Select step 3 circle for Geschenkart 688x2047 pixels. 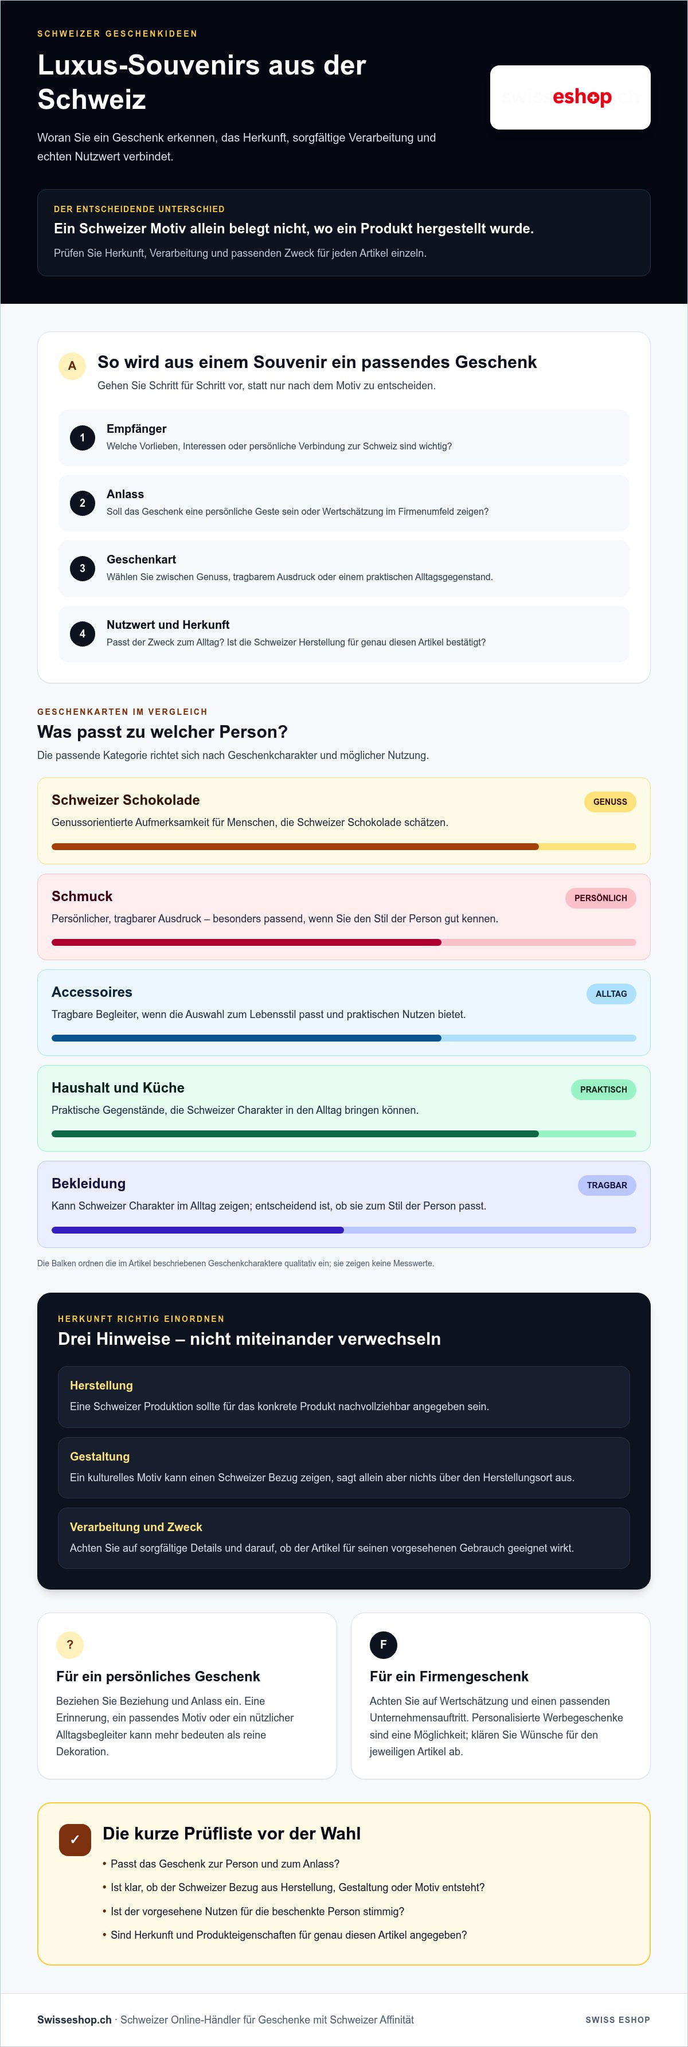83,568
